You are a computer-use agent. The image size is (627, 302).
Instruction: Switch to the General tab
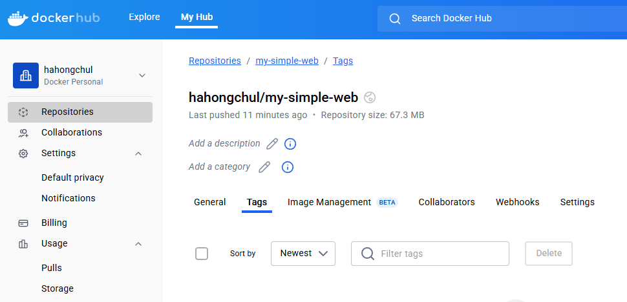[210, 202]
